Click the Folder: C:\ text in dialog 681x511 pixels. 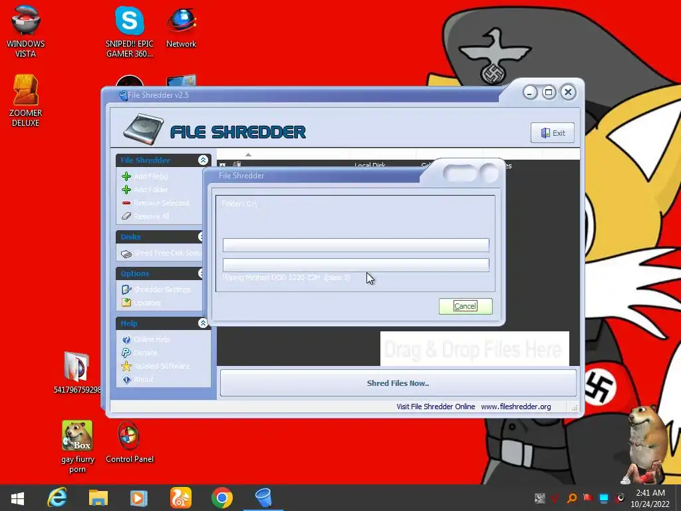click(x=239, y=204)
